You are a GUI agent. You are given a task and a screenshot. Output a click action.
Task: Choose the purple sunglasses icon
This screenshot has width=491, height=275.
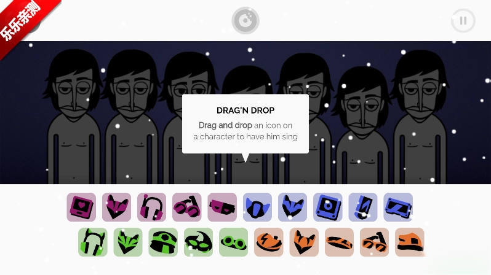(187, 207)
